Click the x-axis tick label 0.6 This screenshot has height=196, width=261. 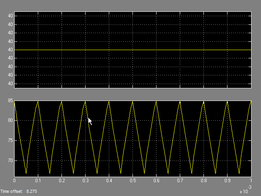click(x=156, y=181)
